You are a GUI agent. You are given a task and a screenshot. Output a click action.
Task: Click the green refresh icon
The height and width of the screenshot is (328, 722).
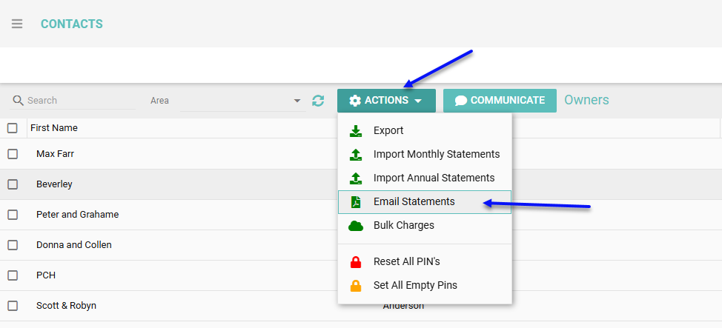[x=318, y=101]
